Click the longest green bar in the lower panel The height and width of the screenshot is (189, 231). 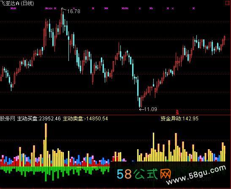pyautogui.click(x=46, y=174)
